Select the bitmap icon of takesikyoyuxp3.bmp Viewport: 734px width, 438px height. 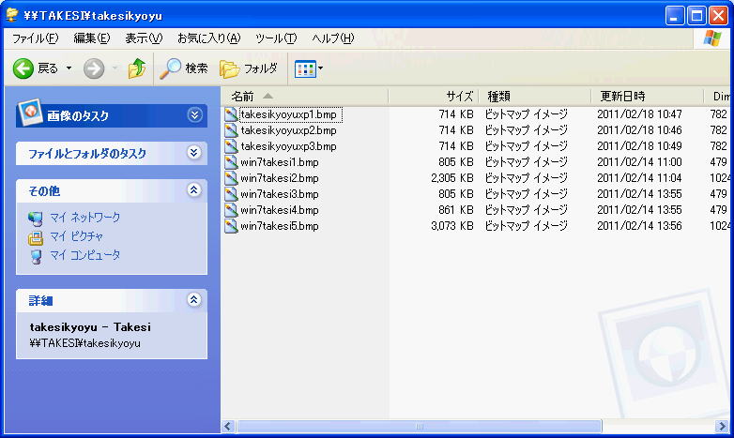click(x=231, y=146)
